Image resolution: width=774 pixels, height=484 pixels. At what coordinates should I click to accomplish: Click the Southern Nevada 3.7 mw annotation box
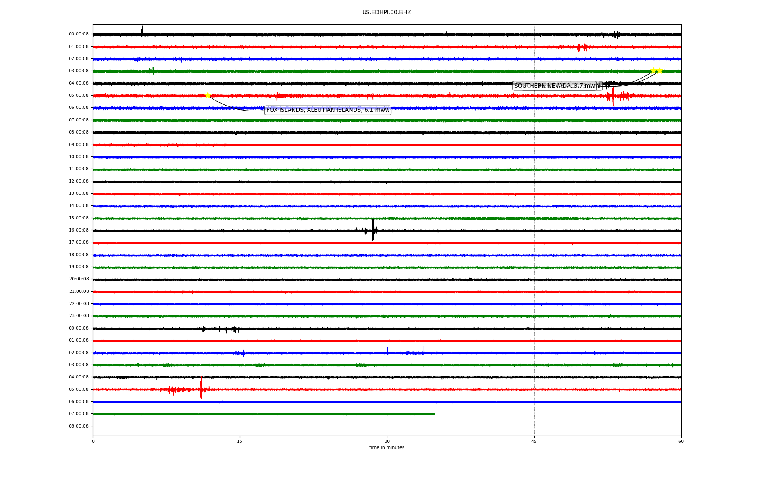[x=554, y=86]
